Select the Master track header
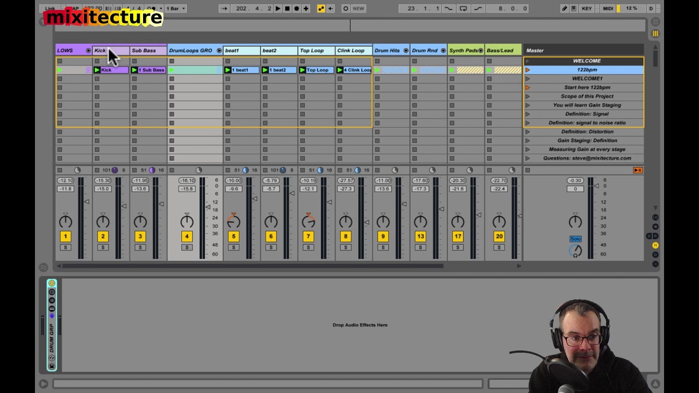Screen dimensions: 699x393 [x=584, y=50]
